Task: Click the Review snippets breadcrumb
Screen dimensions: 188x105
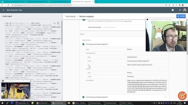Action: [87, 16]
